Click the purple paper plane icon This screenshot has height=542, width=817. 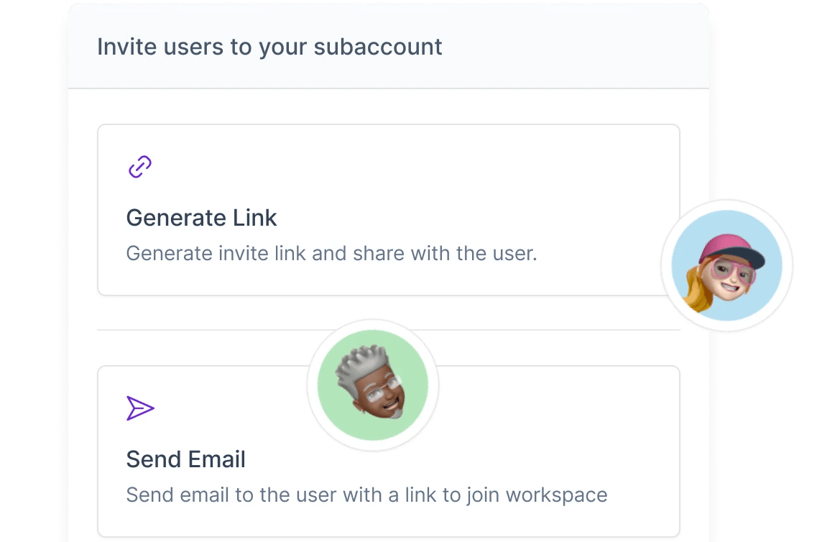[x=140, y=408]
